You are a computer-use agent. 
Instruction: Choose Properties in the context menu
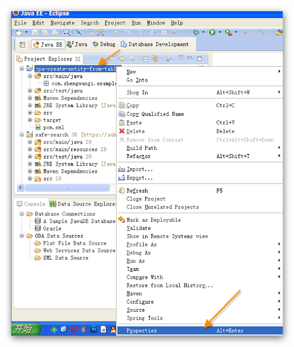[x=200, y=331]
